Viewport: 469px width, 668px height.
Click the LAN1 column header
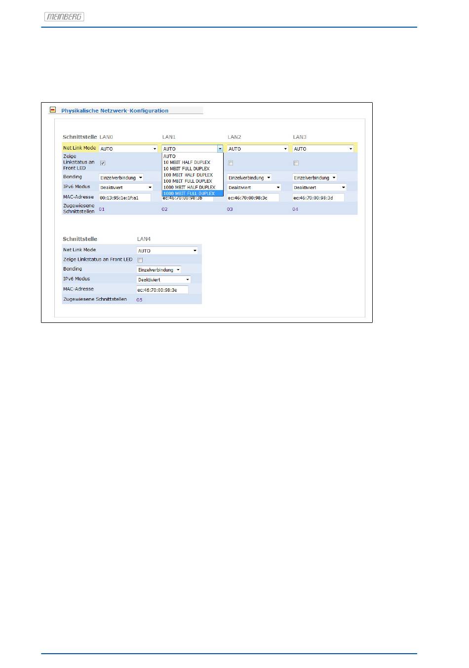tap(169, 137)
